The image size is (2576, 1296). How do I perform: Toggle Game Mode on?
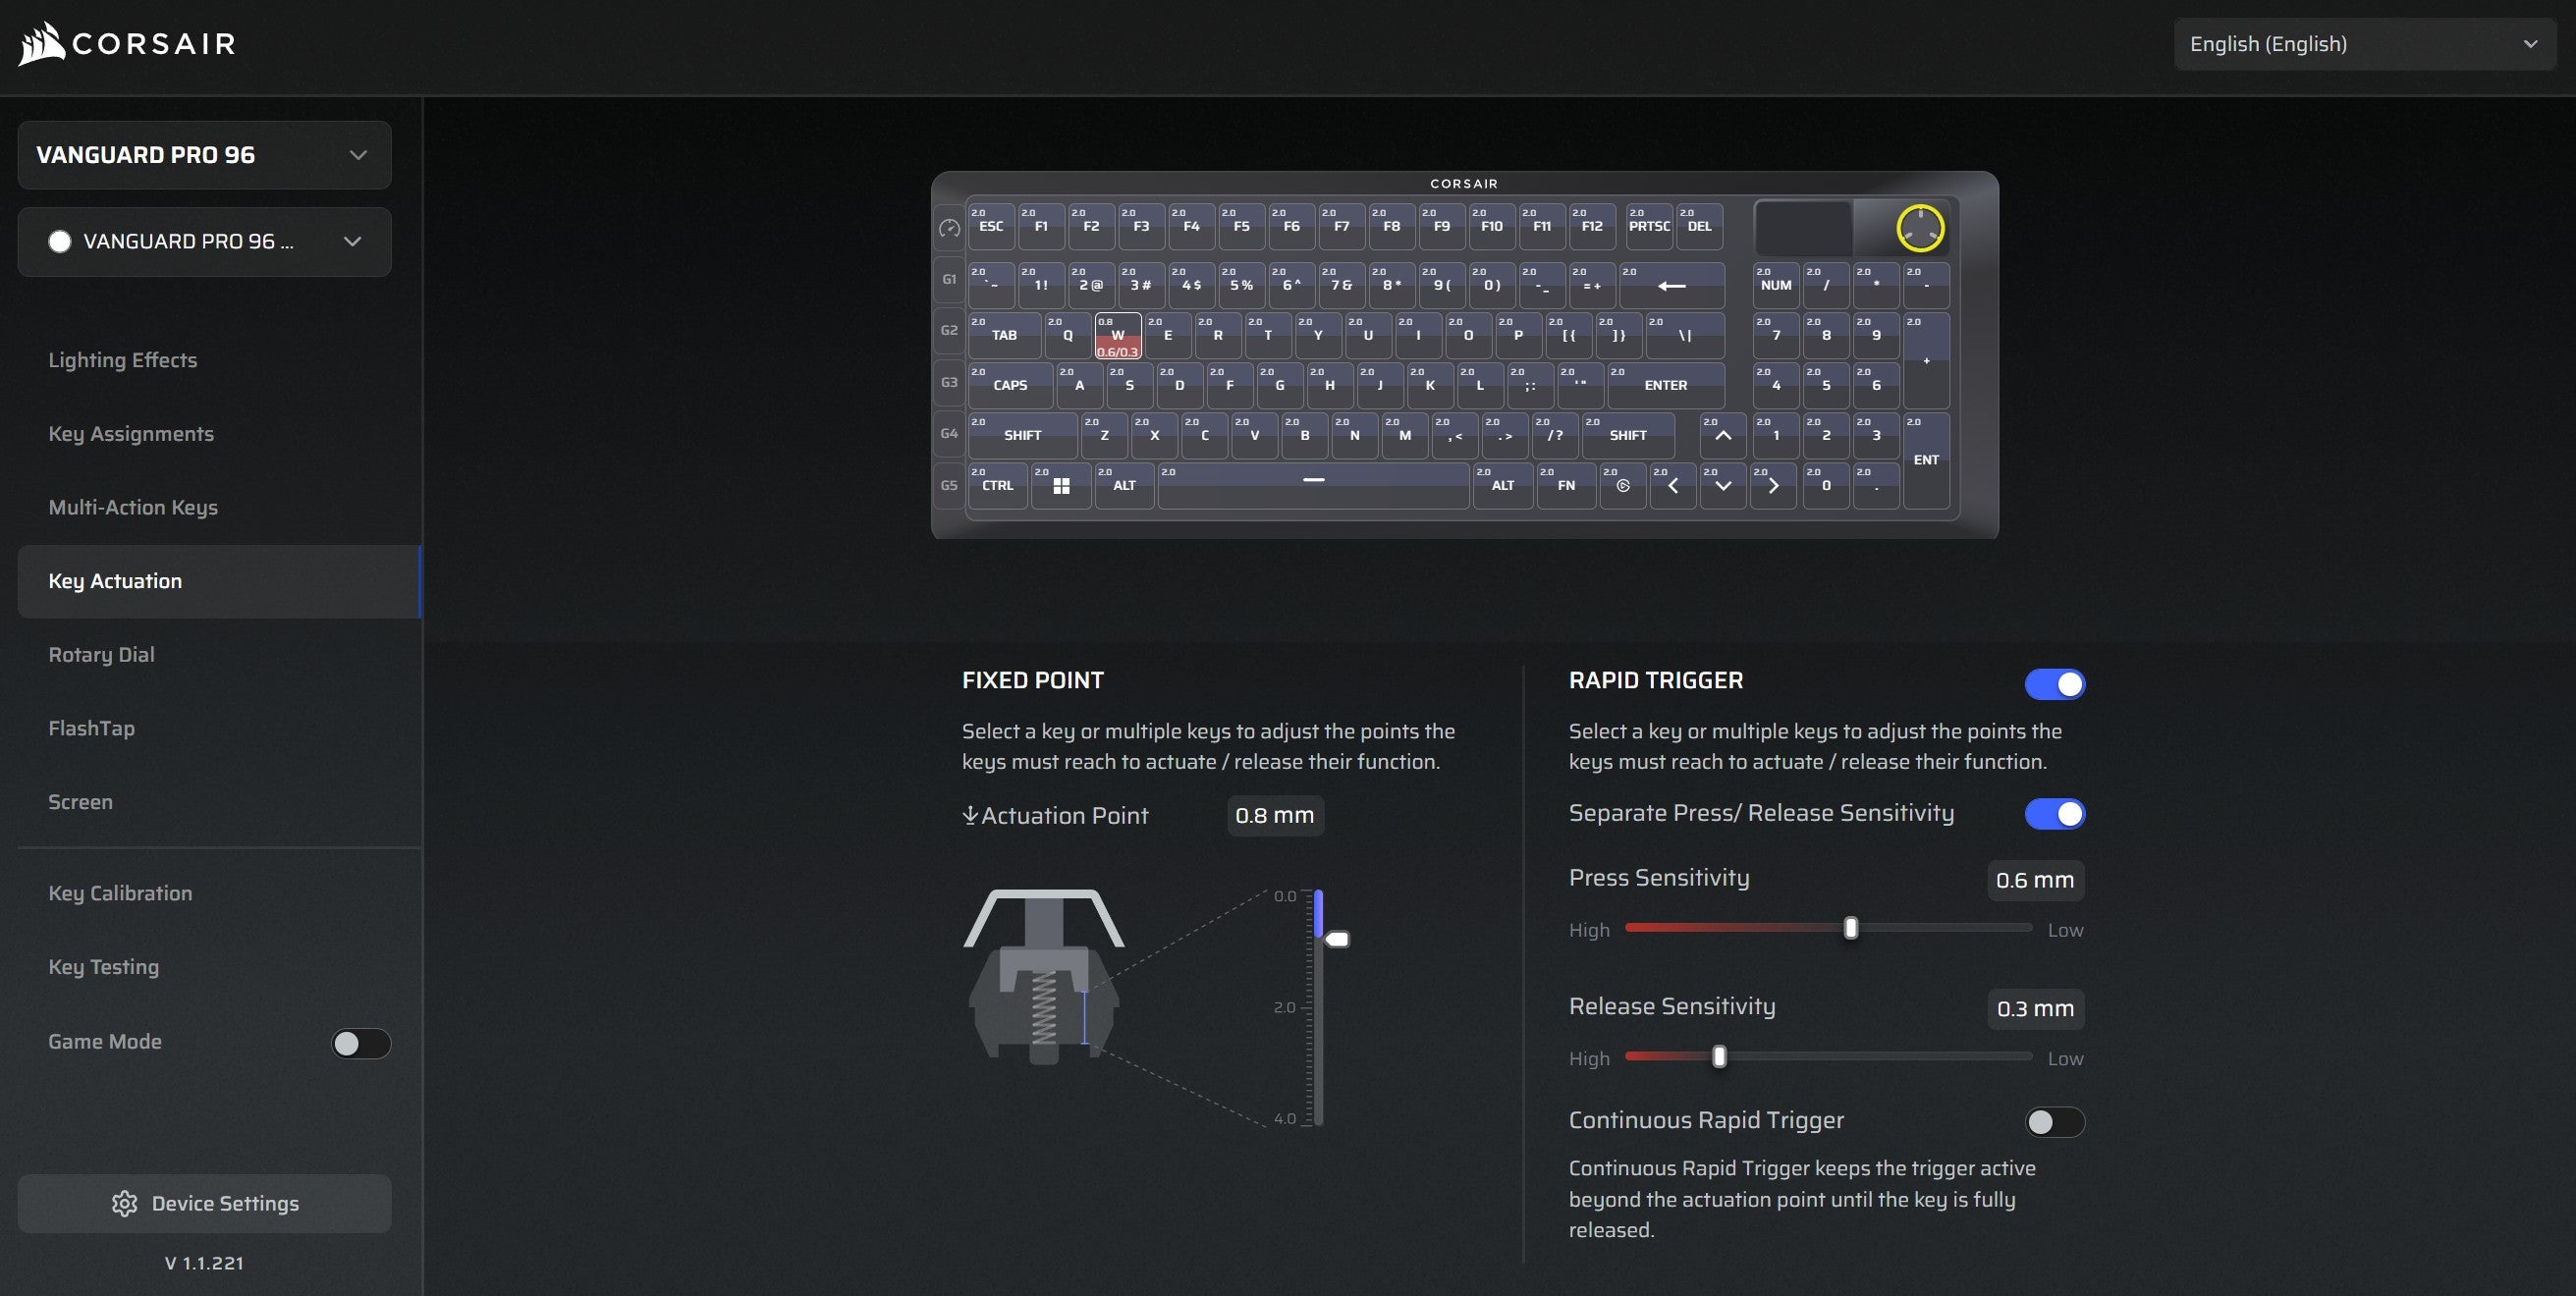(361, 1043)
